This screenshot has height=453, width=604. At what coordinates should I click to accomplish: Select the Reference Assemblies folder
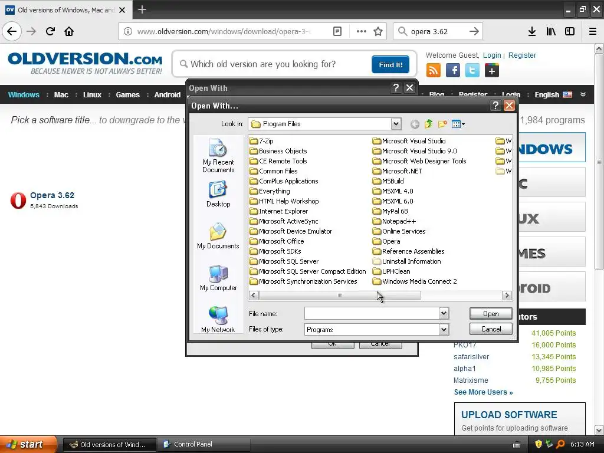409,251
